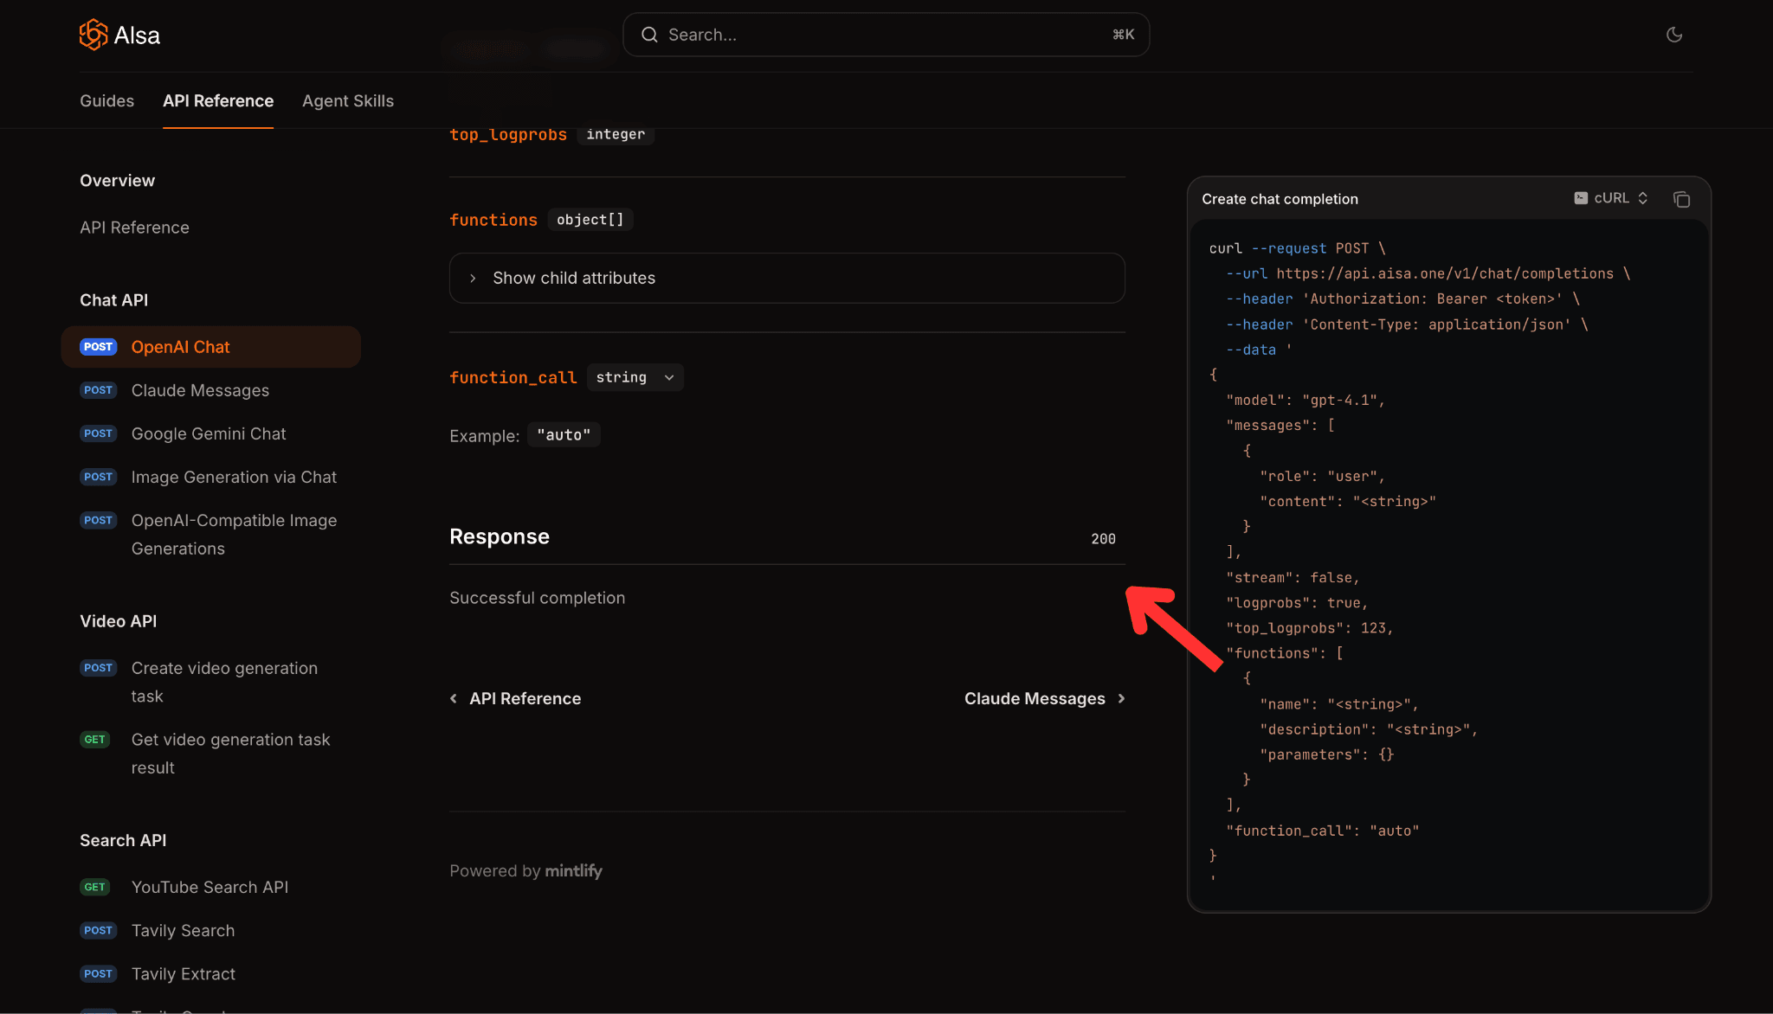Viewport: 1773px width, 1014px height.
Task: Expand Show child attributes for functions
Action: 787,278
